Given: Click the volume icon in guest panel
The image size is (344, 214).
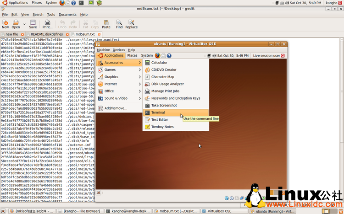Looking at the screenshot, I should [214, 56].
